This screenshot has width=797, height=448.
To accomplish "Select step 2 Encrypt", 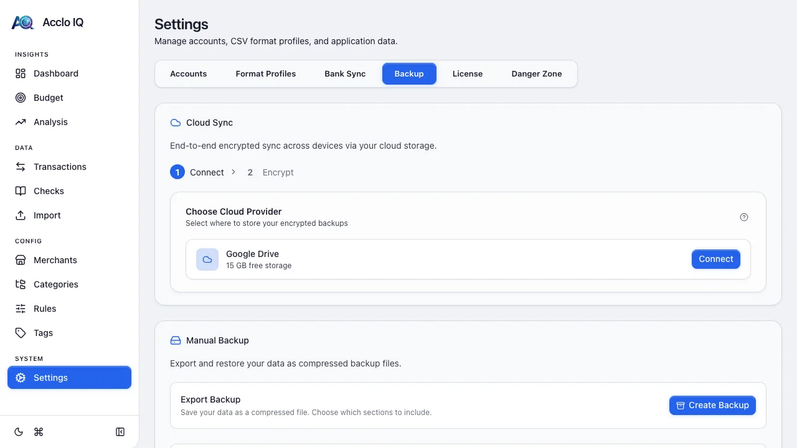I will pos(270,172).
